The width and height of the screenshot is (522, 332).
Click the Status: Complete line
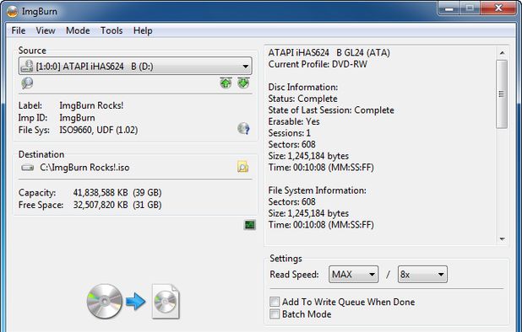(x=302, y=99)
